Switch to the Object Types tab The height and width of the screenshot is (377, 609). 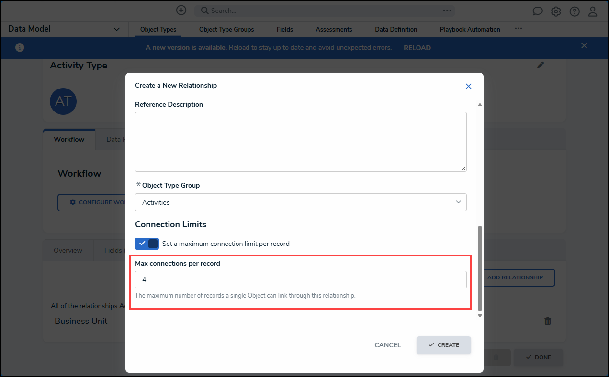tap(158, 29)
